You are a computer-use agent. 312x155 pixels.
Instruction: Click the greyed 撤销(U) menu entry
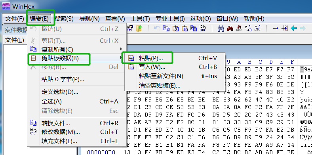[77, 29]
